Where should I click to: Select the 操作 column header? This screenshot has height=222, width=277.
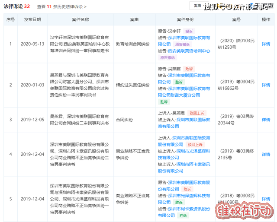266,19
